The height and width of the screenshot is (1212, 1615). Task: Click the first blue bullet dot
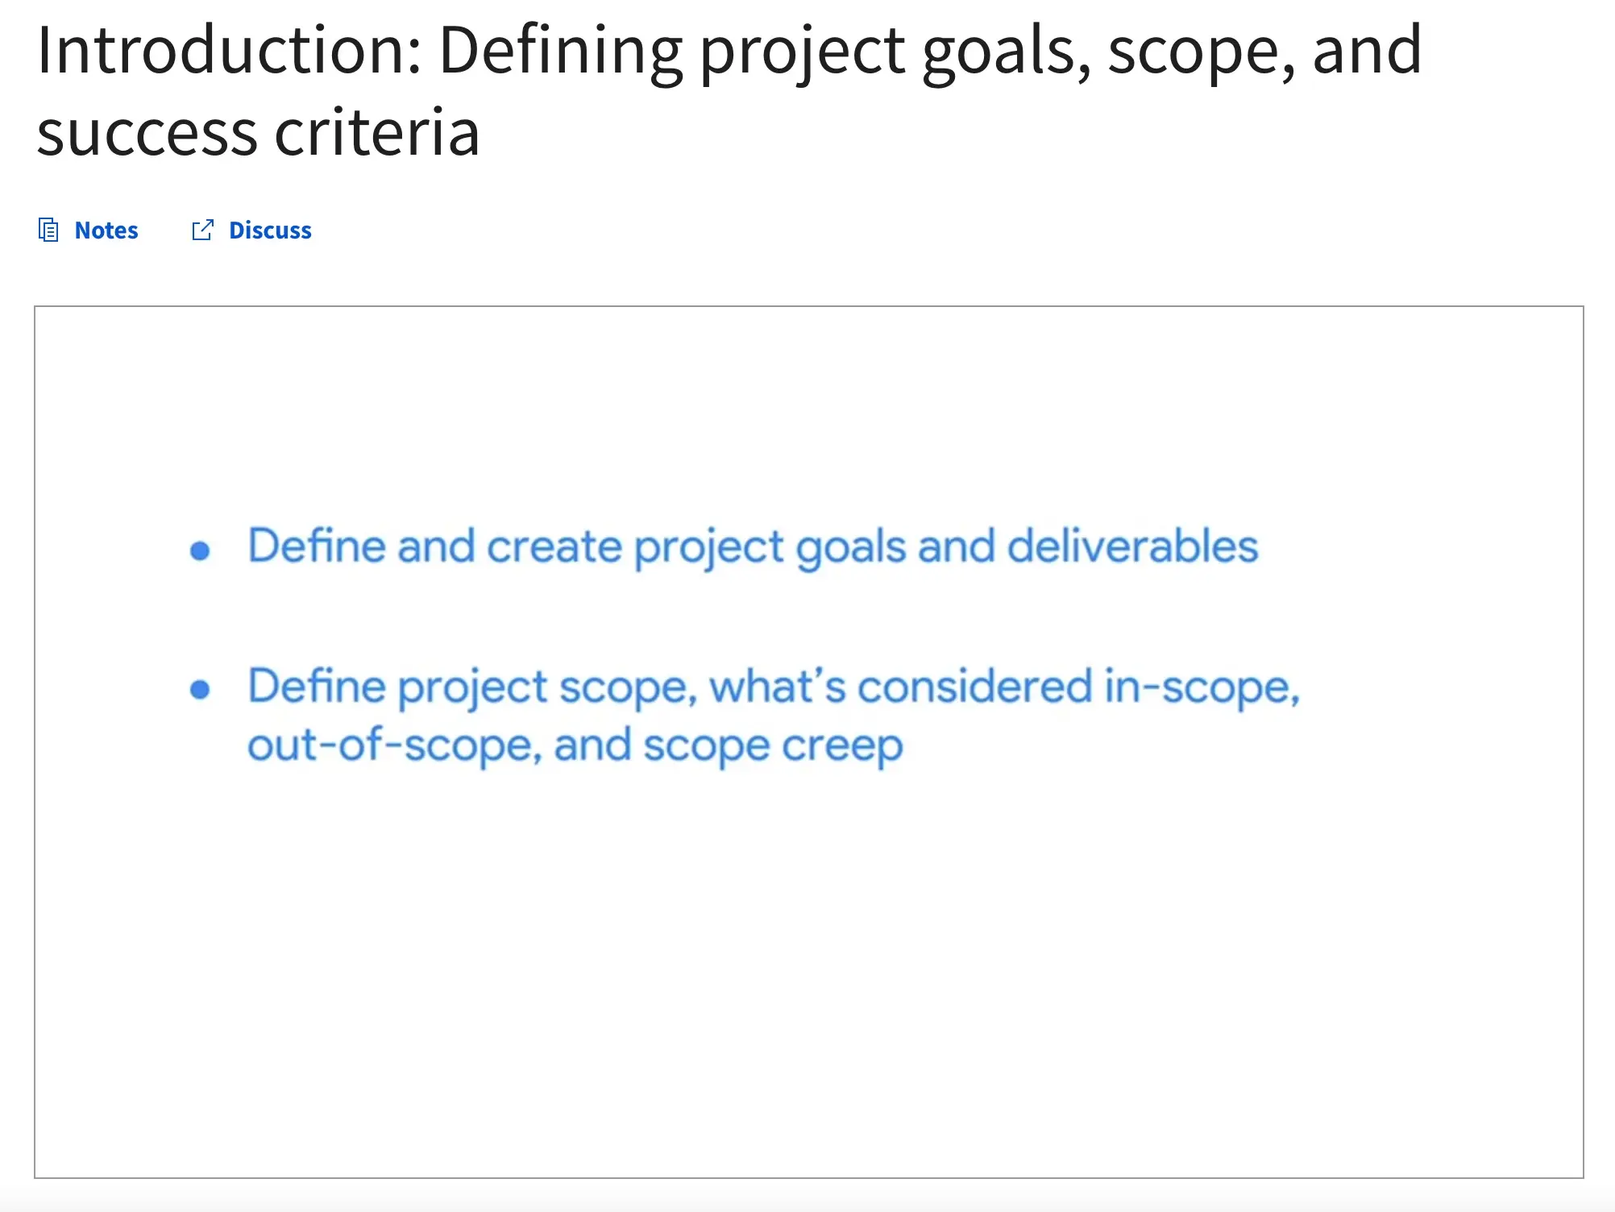pyautogui.click(x=200, y=550)
